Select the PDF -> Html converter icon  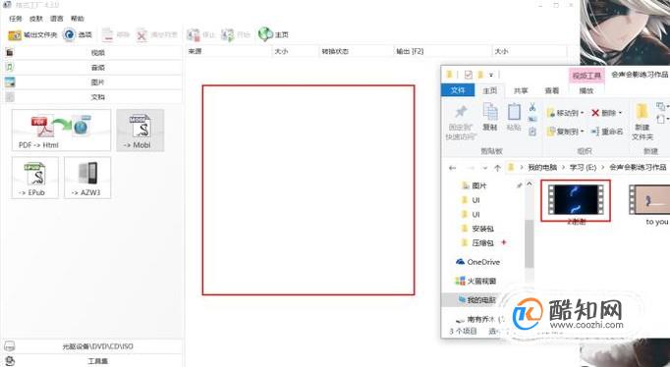(61, 131)
